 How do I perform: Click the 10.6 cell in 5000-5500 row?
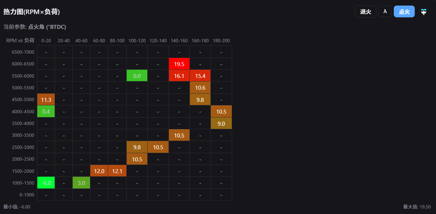200,87
